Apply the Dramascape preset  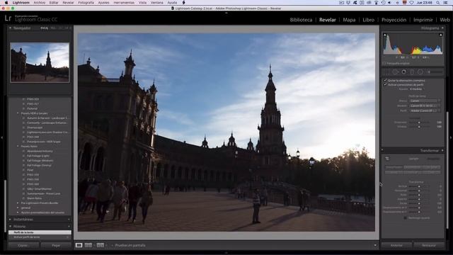coord(35,127)
